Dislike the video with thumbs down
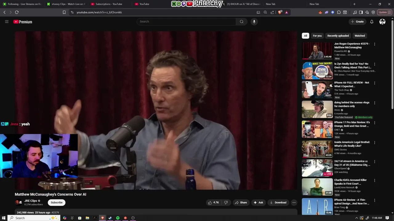The height and width of the screenshot is (221, 394). click(226, 203)
